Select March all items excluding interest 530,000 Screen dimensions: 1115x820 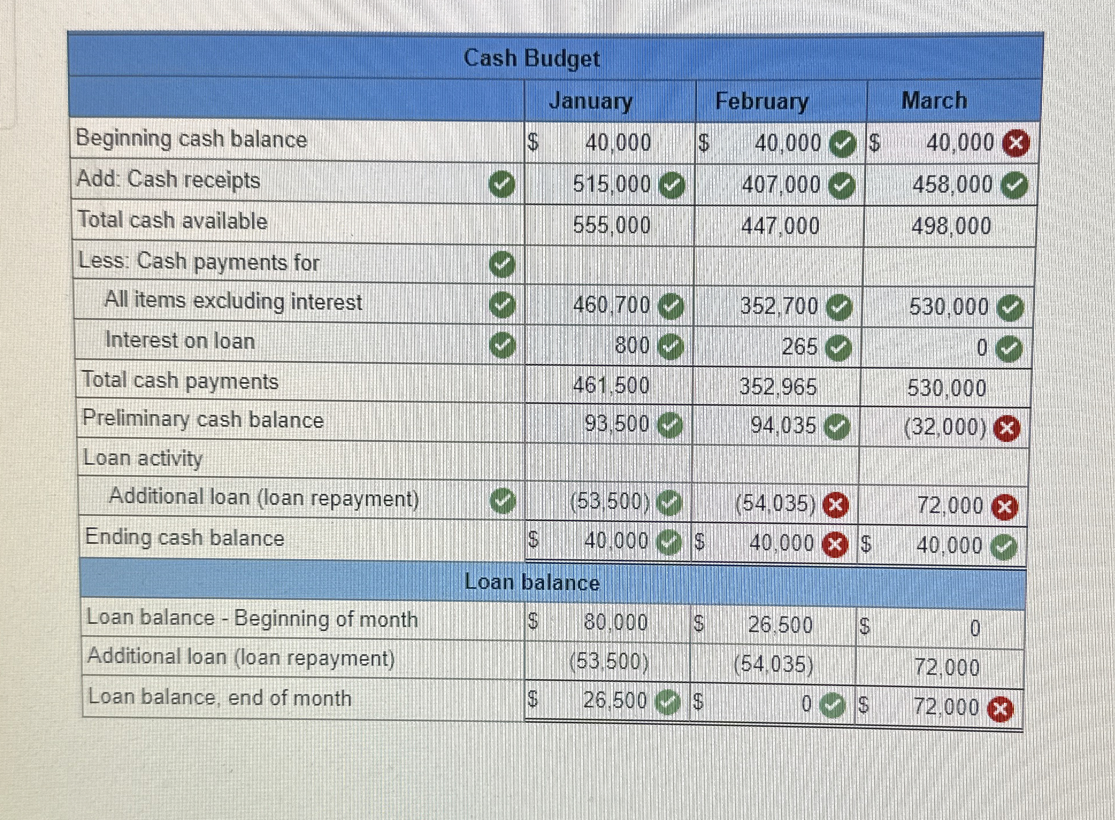(x=948, y=307)
